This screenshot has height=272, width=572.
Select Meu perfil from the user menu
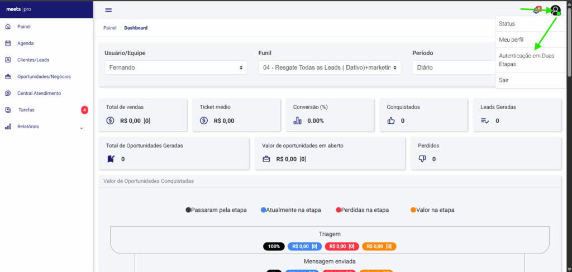click(512, 40)
